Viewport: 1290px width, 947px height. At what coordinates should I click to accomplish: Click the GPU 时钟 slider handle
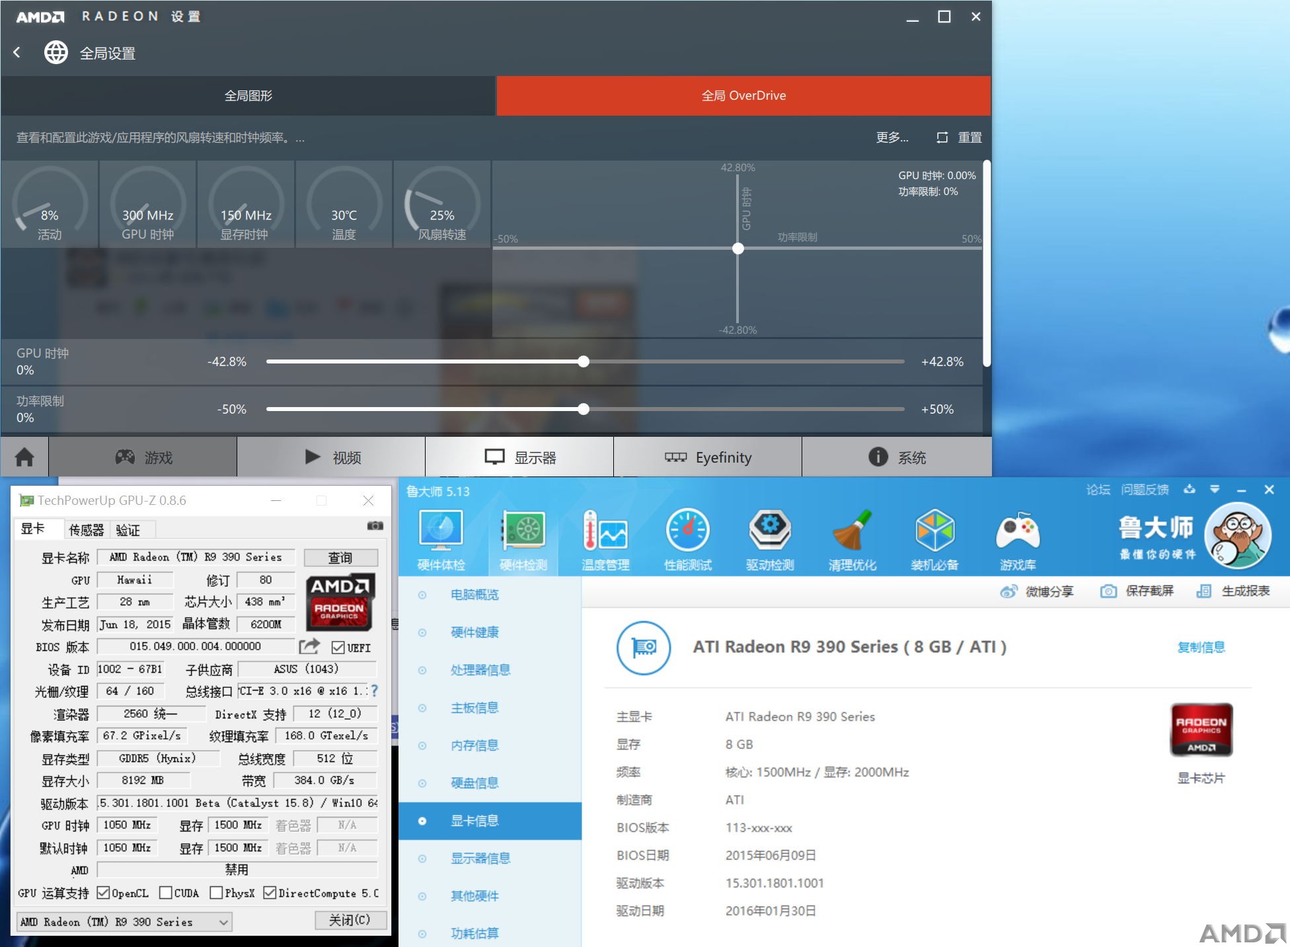[x=584, y=361]
